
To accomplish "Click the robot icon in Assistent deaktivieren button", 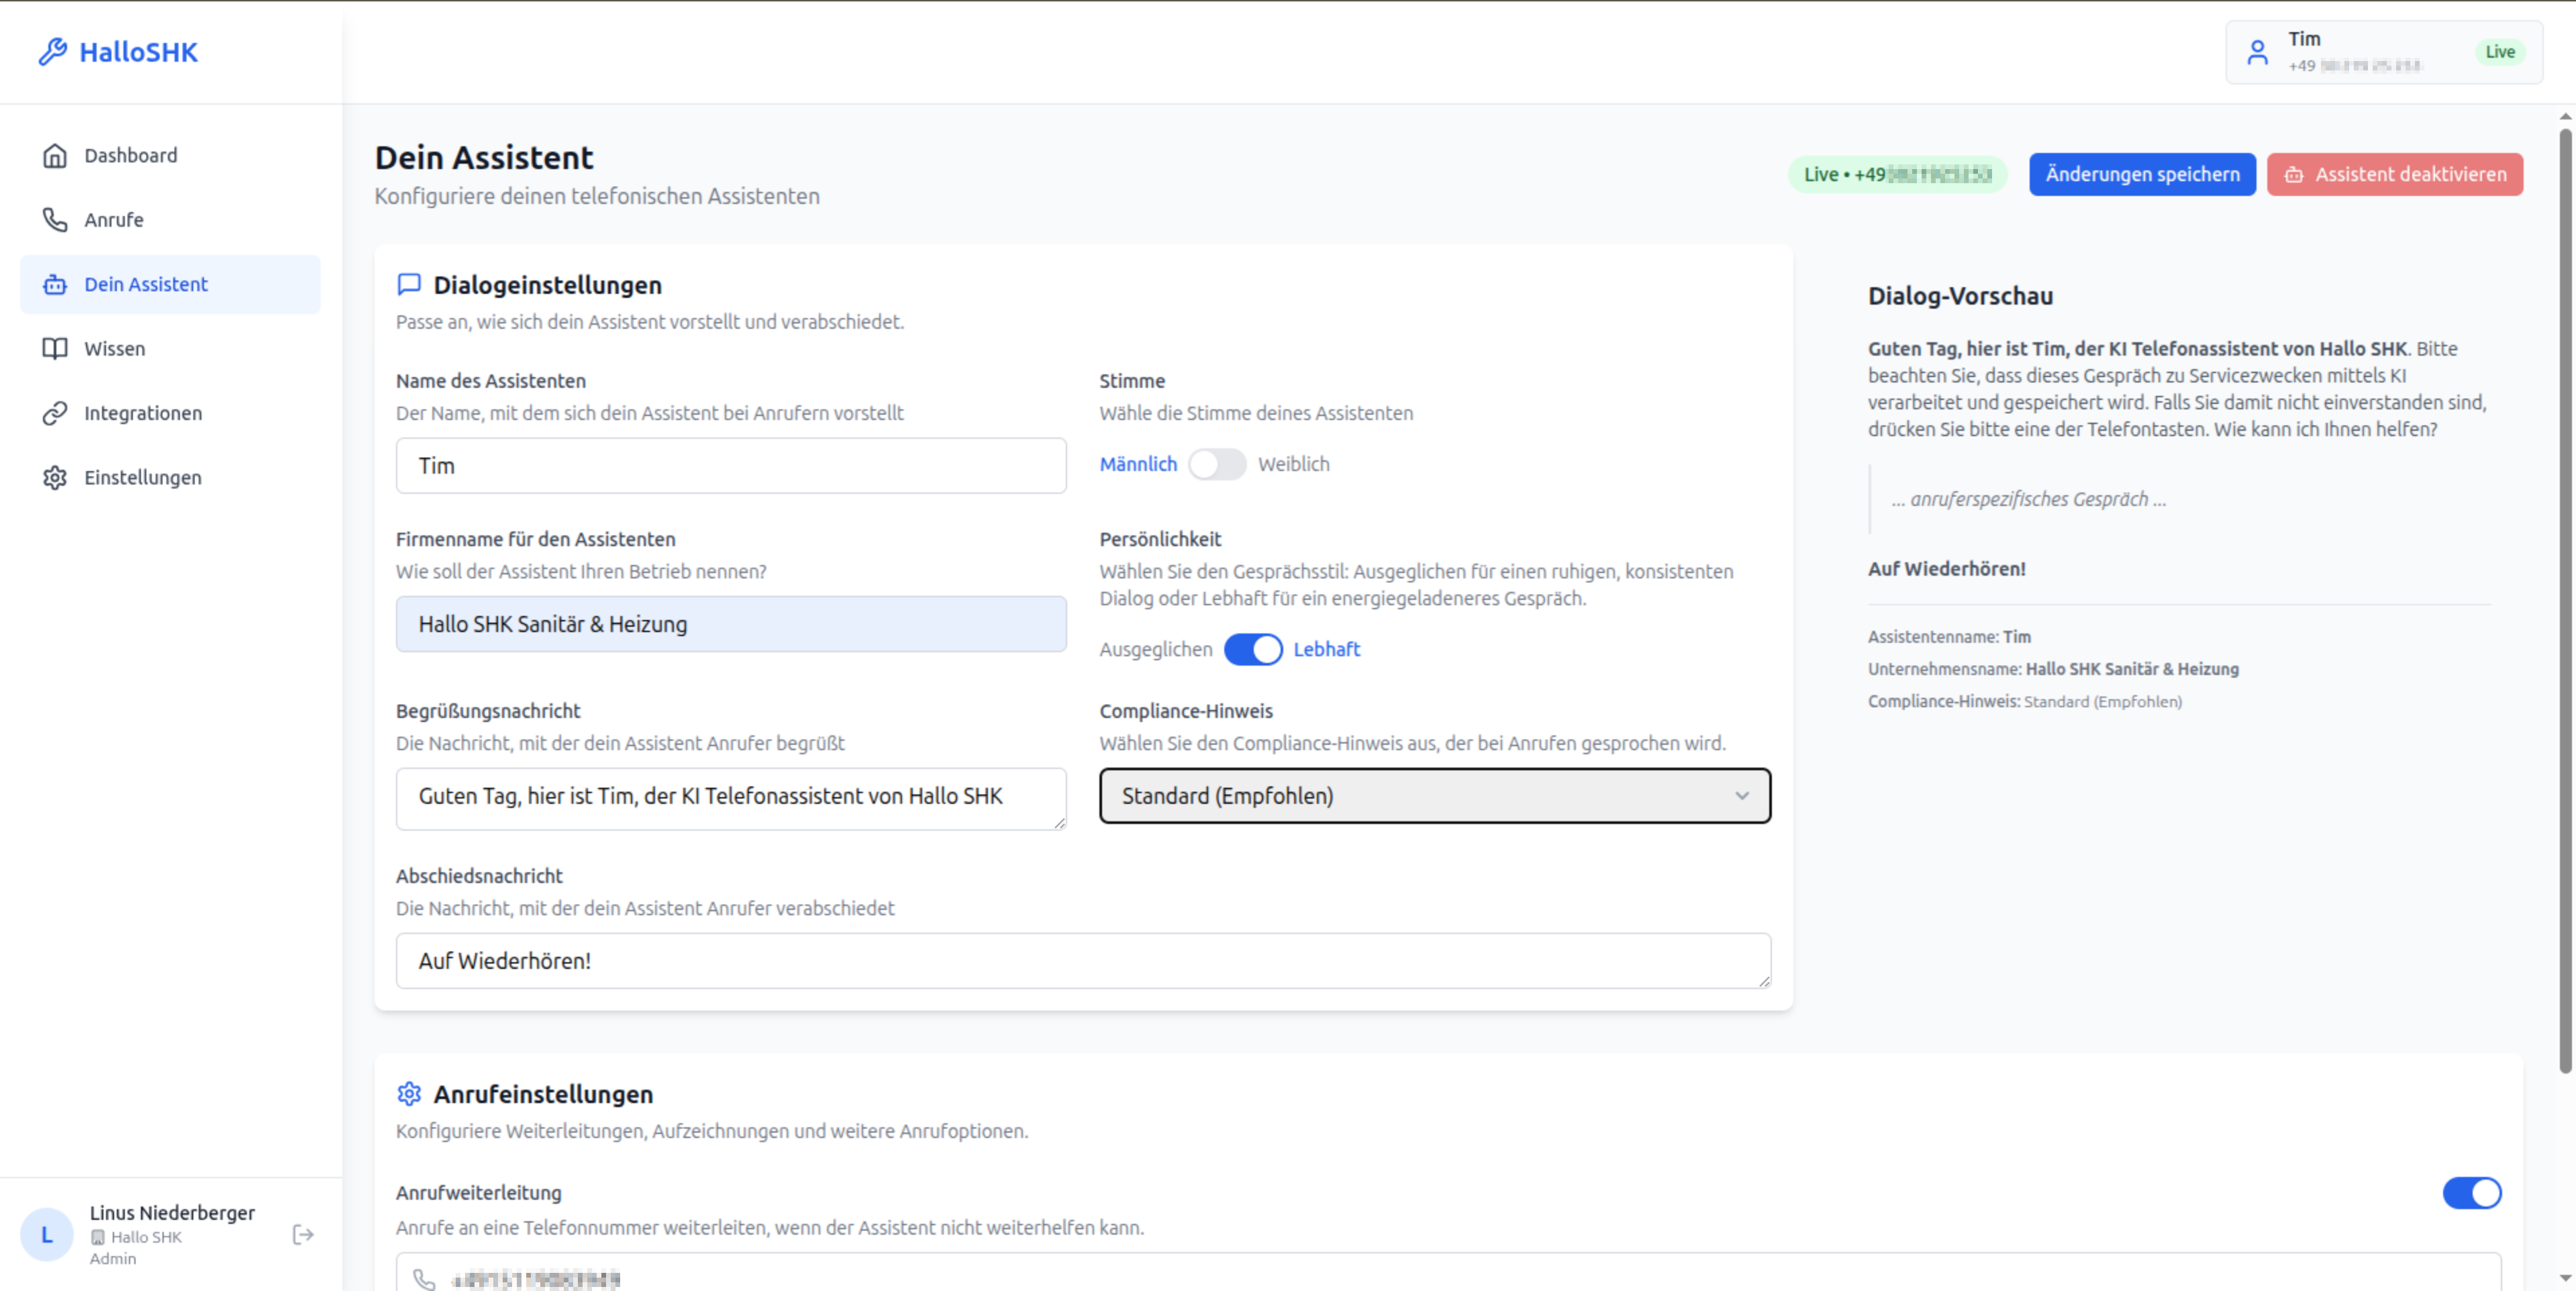I will click(2294, 175).
